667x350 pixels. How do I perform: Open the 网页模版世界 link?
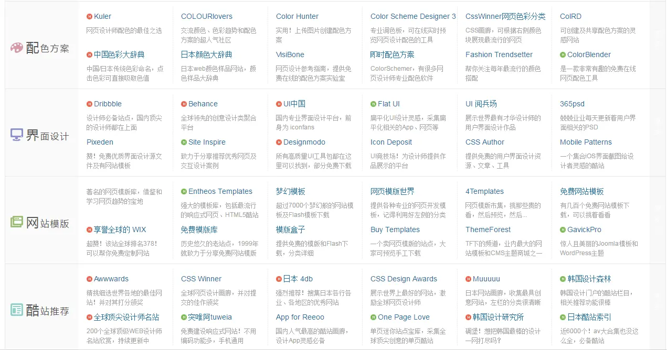(x=393, y=191)
